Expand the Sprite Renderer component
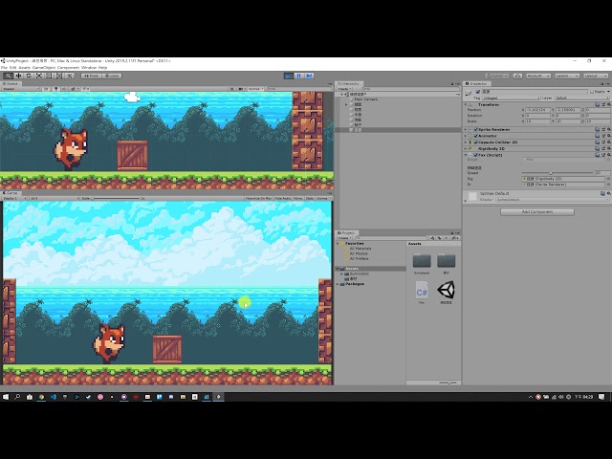The height and width of the screenshot is (459, 612). pos(466,129)
